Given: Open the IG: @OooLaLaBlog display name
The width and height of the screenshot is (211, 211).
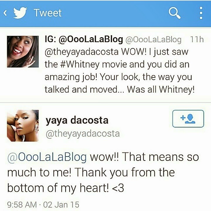Looking at the screenshot, I should 84,39.
